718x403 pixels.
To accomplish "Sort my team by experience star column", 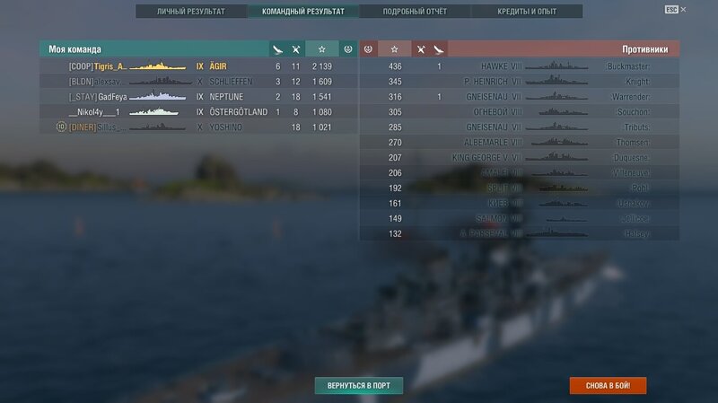I will (322, 49).
